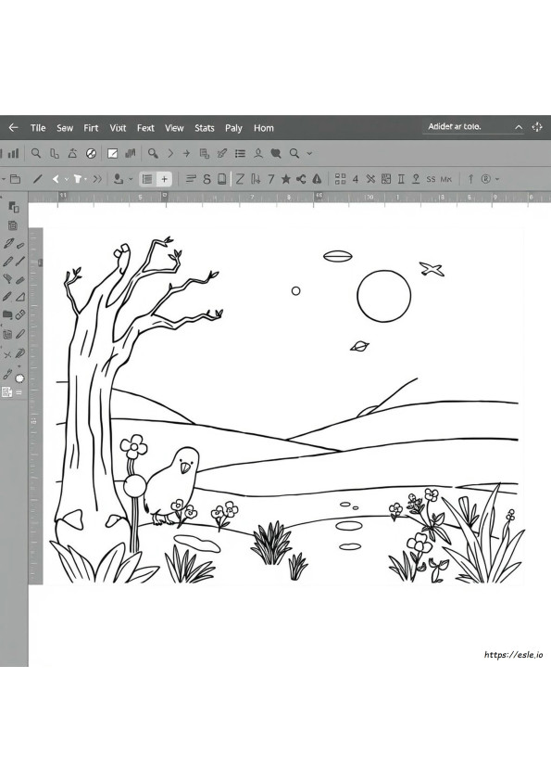Click the double right chevron expander
Screen dimensions: 551x781
pyautogui.click(x=97, y=179)
